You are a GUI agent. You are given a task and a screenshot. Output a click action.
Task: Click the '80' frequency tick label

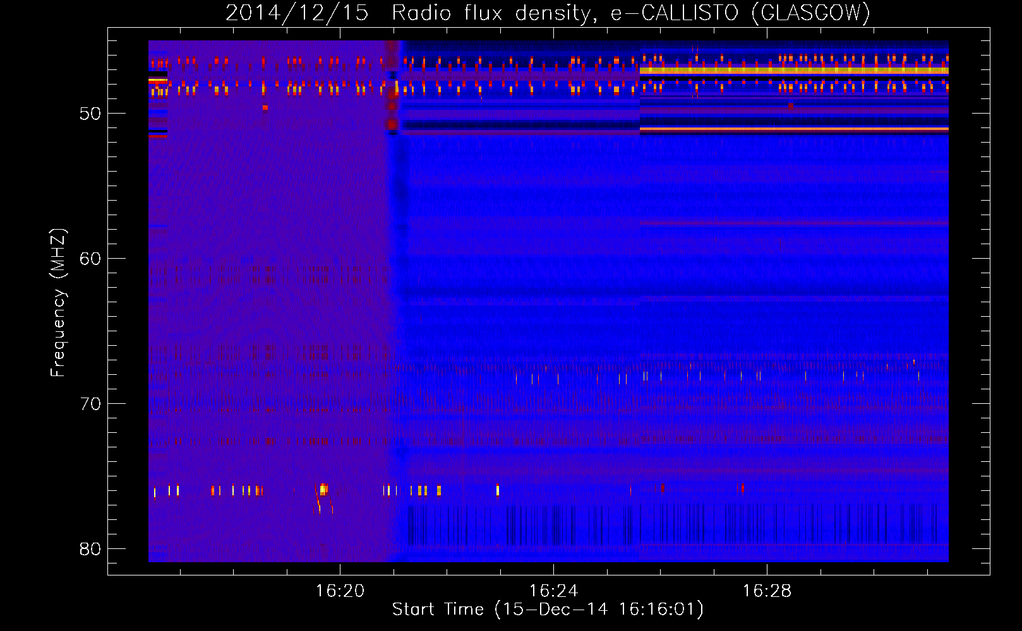pos(90,549)
